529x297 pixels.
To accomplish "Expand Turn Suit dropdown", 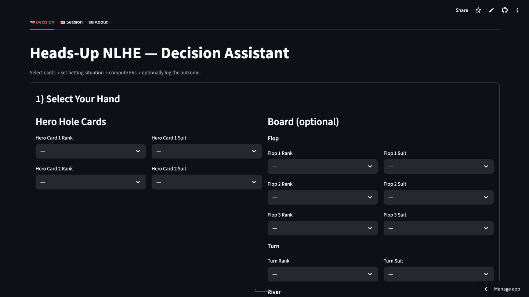I will coord(438,274).
